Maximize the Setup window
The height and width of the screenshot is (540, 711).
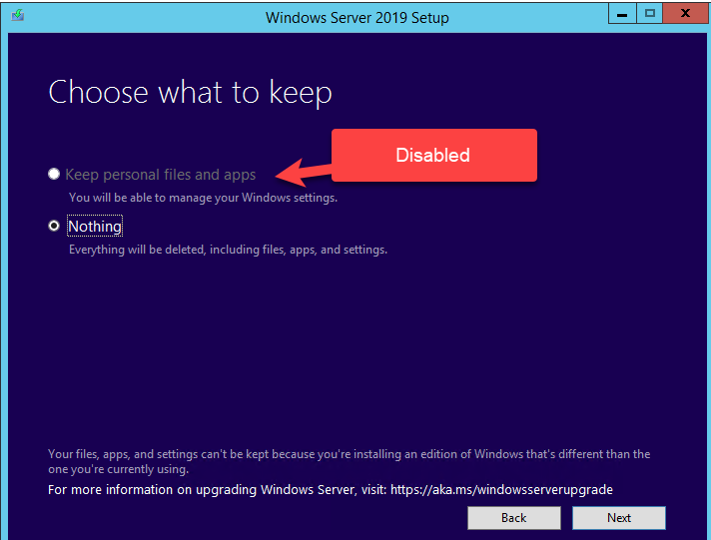tap(650, 15)
